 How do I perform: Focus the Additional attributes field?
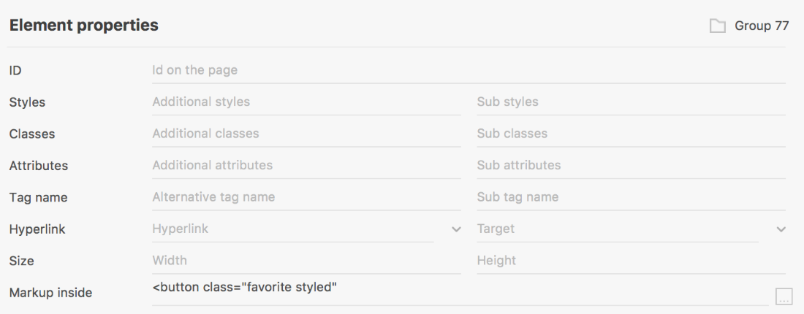click(x=306, y=166)
